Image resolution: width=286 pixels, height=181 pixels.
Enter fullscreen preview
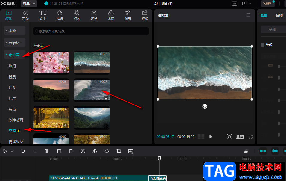[x=251, y=137]
